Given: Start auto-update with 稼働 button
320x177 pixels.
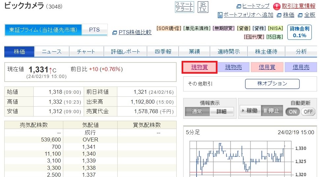Looking at the screenshot, I should click(250, 111).
